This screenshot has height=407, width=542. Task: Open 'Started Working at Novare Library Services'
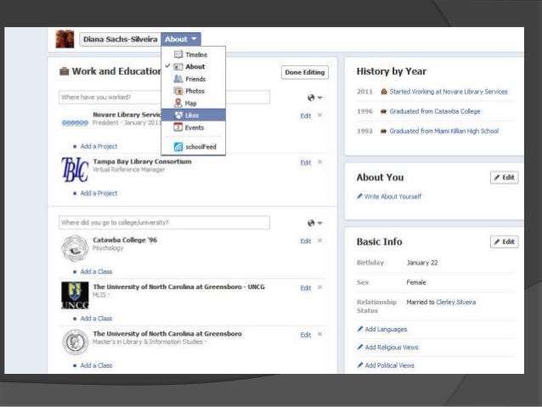click(449, 92)
